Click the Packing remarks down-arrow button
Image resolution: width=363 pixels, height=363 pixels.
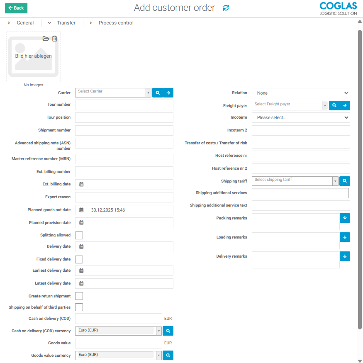[x=345, y=218]
